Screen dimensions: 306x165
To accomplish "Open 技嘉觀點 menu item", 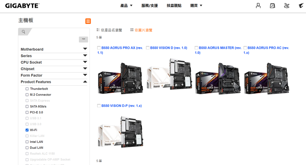I will pos(174,6).
